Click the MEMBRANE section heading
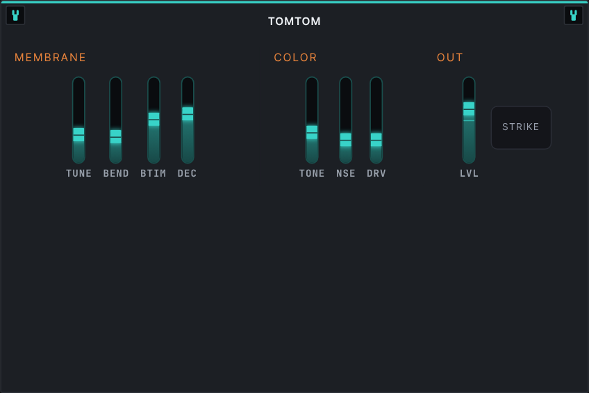 click(50, 58)
